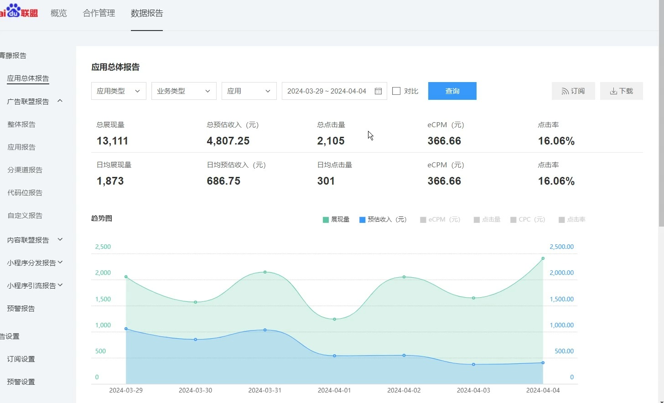Viewport: 664px width, 403px height.
Task: Click the date range input field
Action: pyautogui.click(x=334, y=91)
